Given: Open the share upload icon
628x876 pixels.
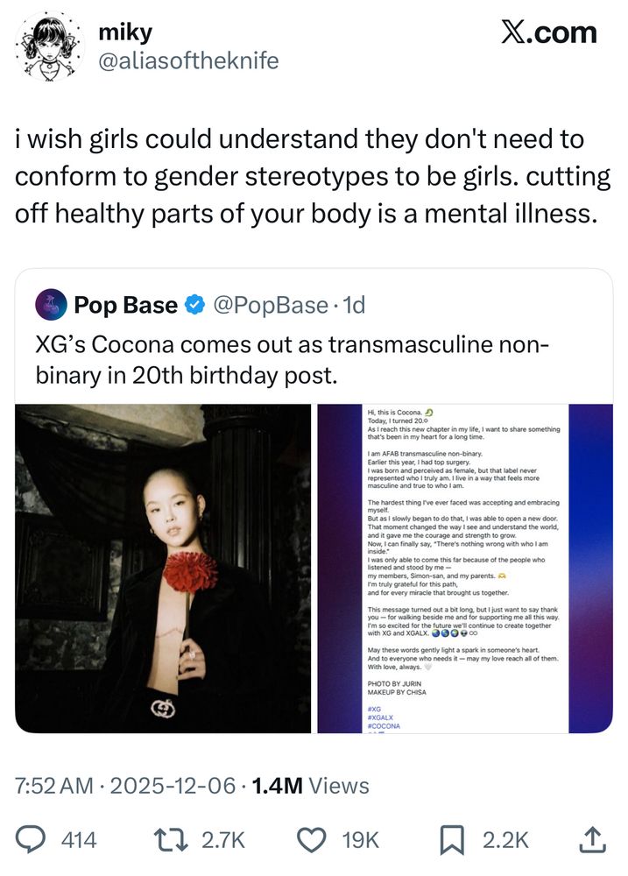Looking at the screenshot, I should 592,840.
